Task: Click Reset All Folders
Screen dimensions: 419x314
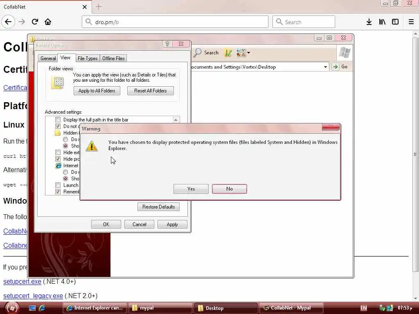Action: [151, 91]
